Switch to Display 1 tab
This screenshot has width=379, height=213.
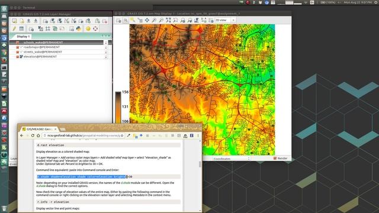pos(23,37)
